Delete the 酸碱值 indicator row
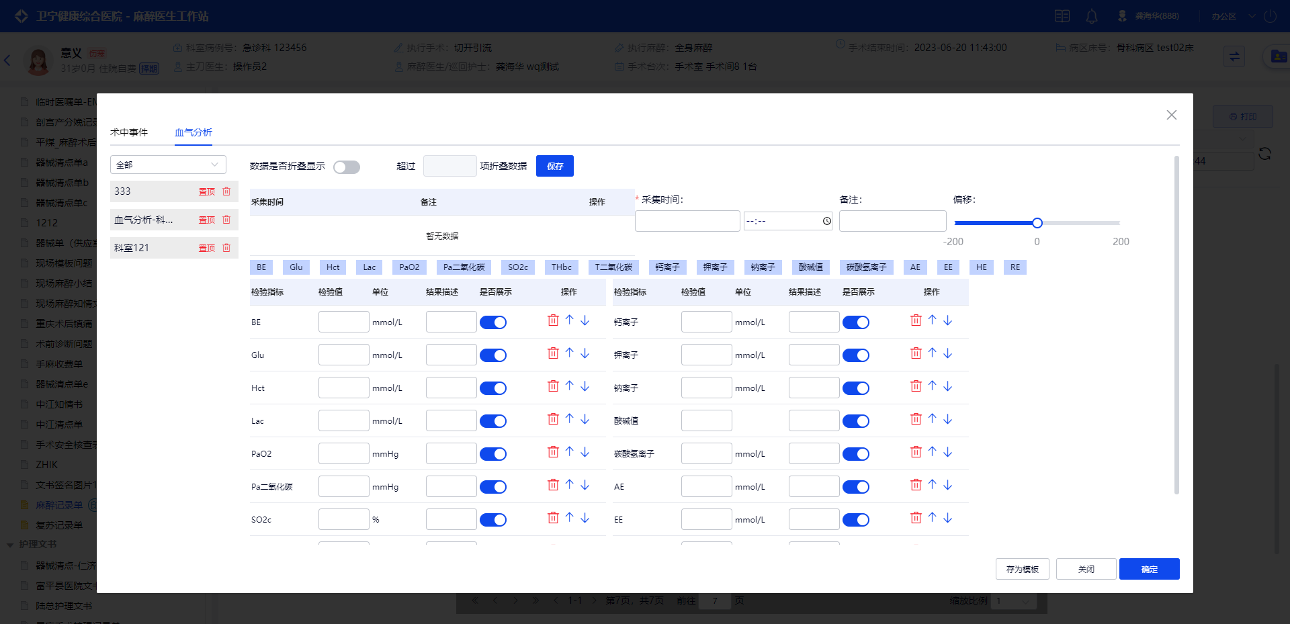This screenshot has height=624, width=1290. [x=916, y=419]
